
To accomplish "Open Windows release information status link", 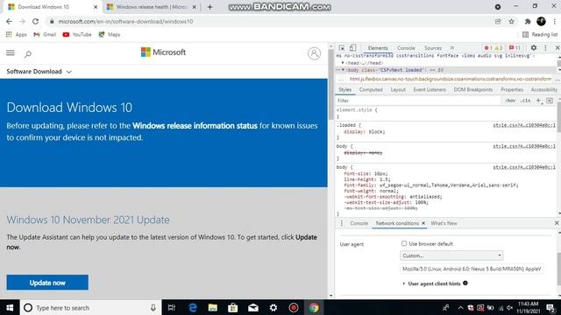I will tap(195, 126).
